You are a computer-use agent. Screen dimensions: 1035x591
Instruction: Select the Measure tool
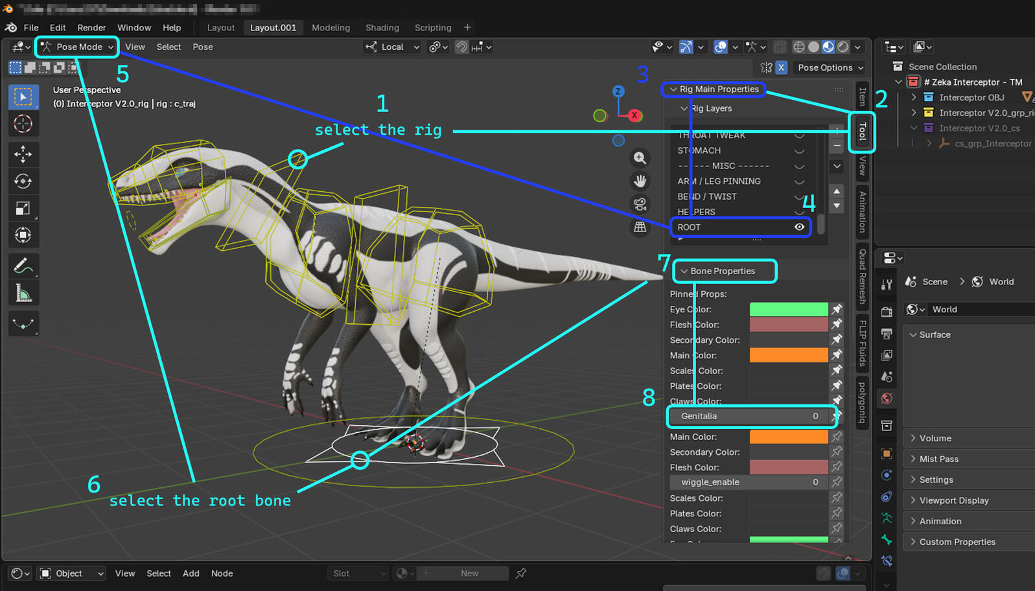23,294
